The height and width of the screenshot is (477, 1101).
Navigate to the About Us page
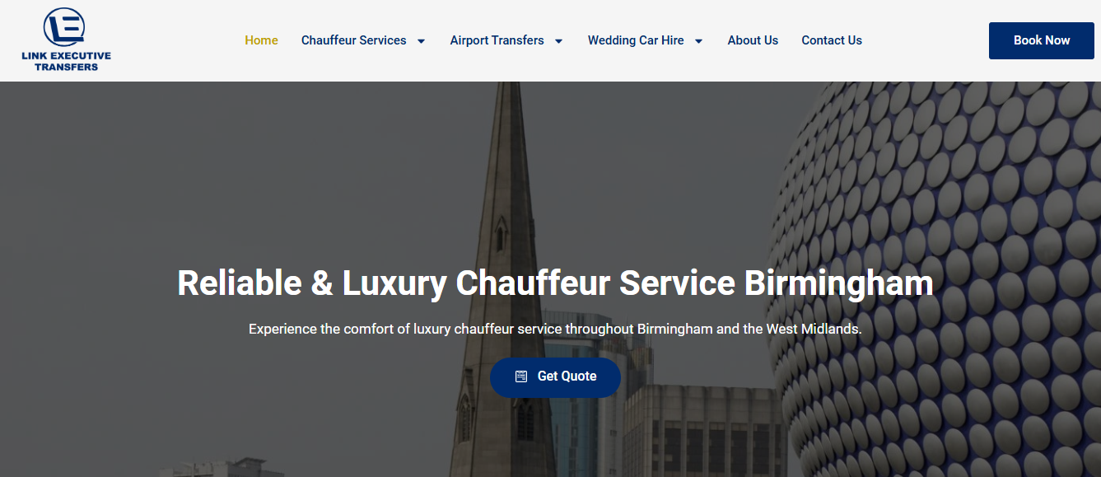click(x=753, y=40)
